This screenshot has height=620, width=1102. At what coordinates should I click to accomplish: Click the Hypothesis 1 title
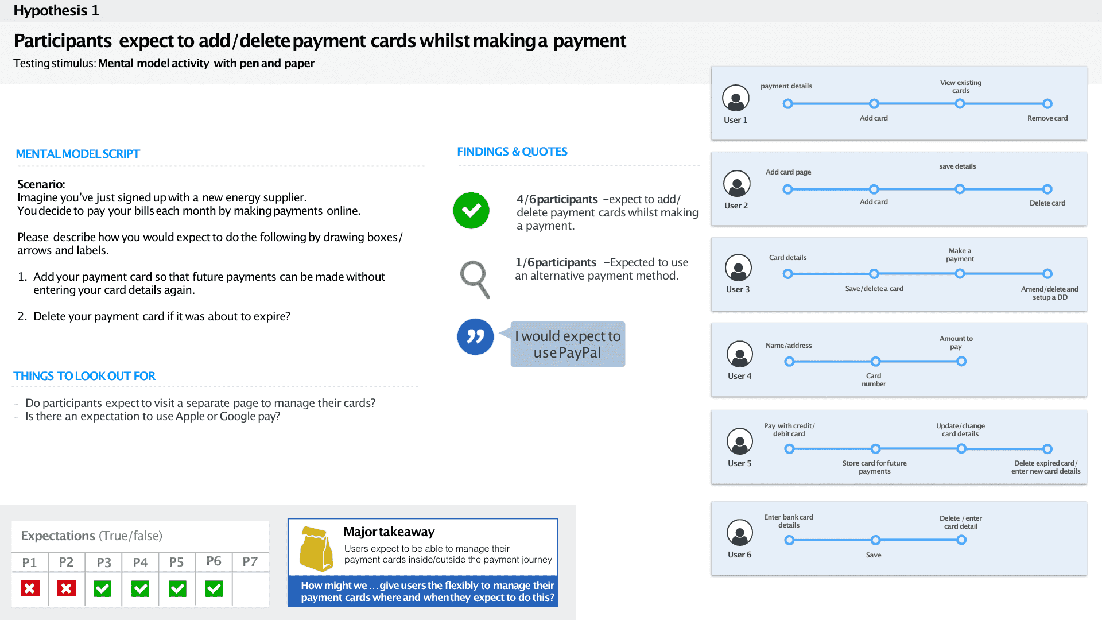coord(56,10)
